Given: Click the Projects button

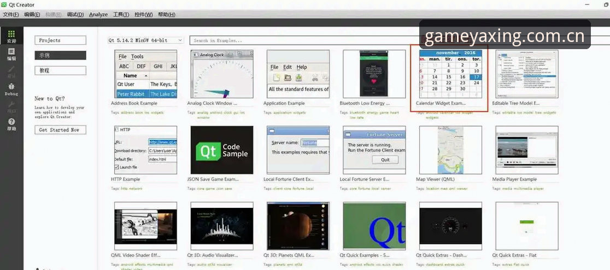Looking at the screenshot, I should pos(60,40).
